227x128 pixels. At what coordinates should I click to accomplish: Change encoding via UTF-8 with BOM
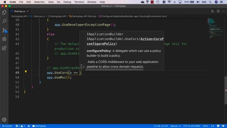pyautogui.click(x=192, y=126)
